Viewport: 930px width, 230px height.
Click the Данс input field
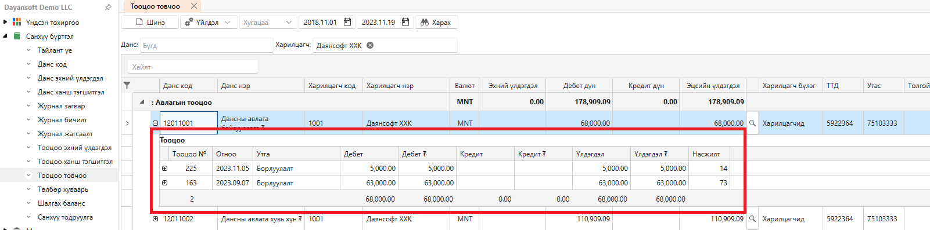pyautogui.click(x=207, y=45)
